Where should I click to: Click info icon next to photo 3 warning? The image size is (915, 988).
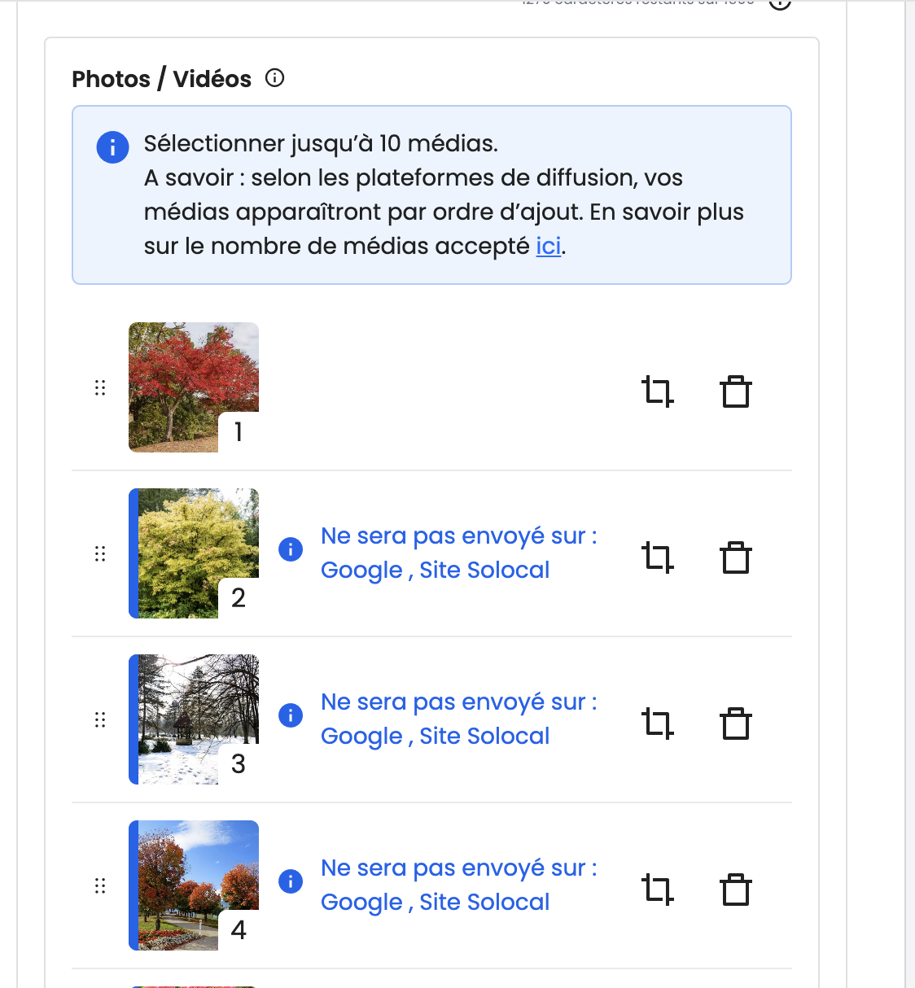tap(291, 715)
